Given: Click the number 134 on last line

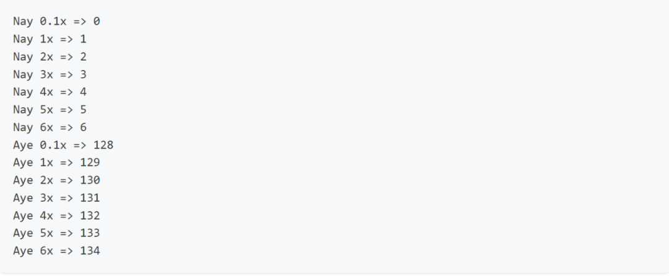Looking at the screenshot, I should (x=90, y=251).
